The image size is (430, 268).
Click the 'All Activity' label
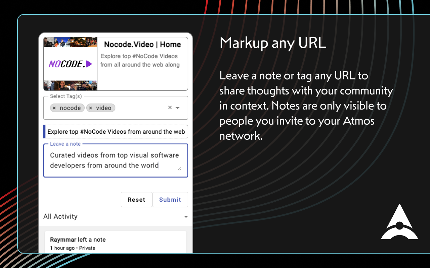coord(60,216)
